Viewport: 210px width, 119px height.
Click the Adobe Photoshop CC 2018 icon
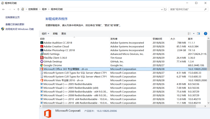coord(42,50)
